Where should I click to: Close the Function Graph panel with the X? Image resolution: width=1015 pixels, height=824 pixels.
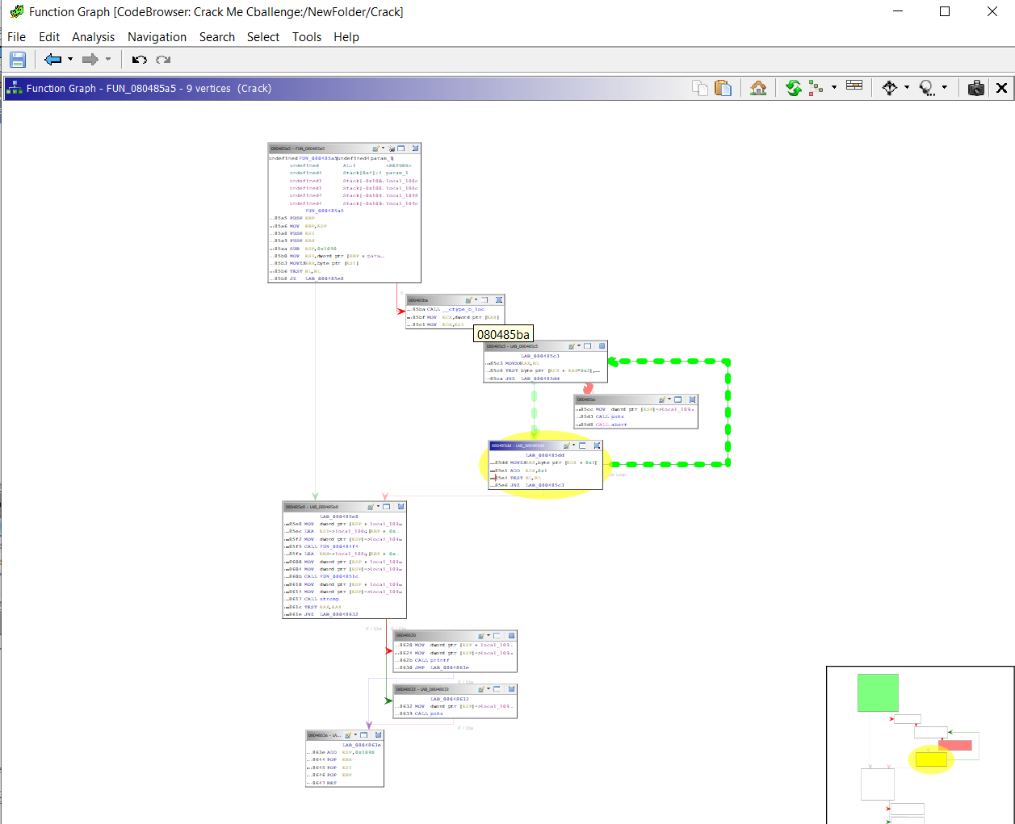click(1001, 89)
